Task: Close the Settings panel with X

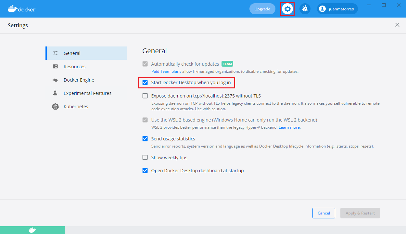Action: 397,25
